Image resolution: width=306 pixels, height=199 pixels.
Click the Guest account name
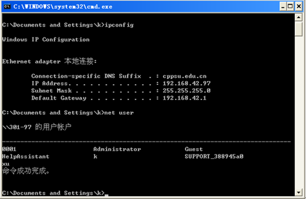[193, 149]
